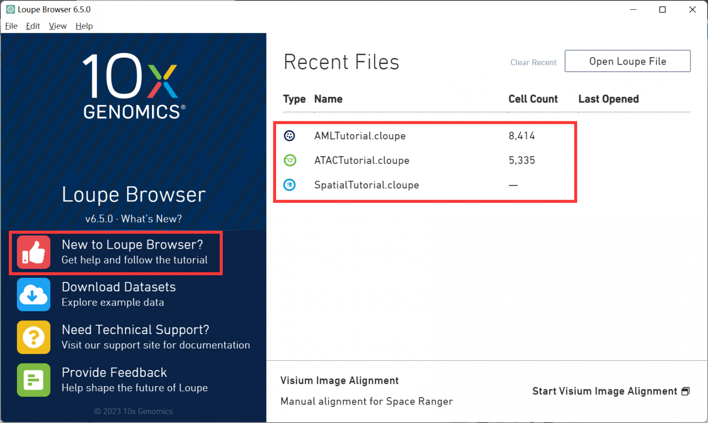708x423 pixels.
Task: Click the Technical Support question mark icon
Action: 33,337
